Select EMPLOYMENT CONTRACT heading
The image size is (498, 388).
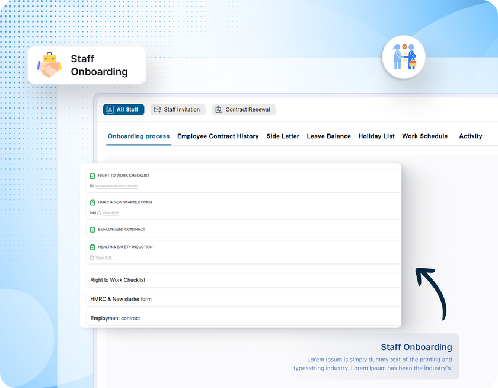coord(122,230)
